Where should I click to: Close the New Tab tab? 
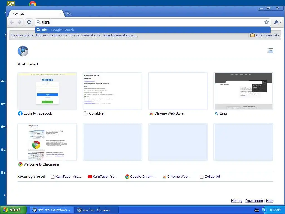pyautogui.click(x=60, y=14)
